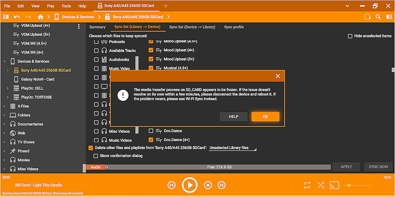The width and height of the screenshot is (395, 197).
Task: Skip to the next track
Action: coord(221,185)
